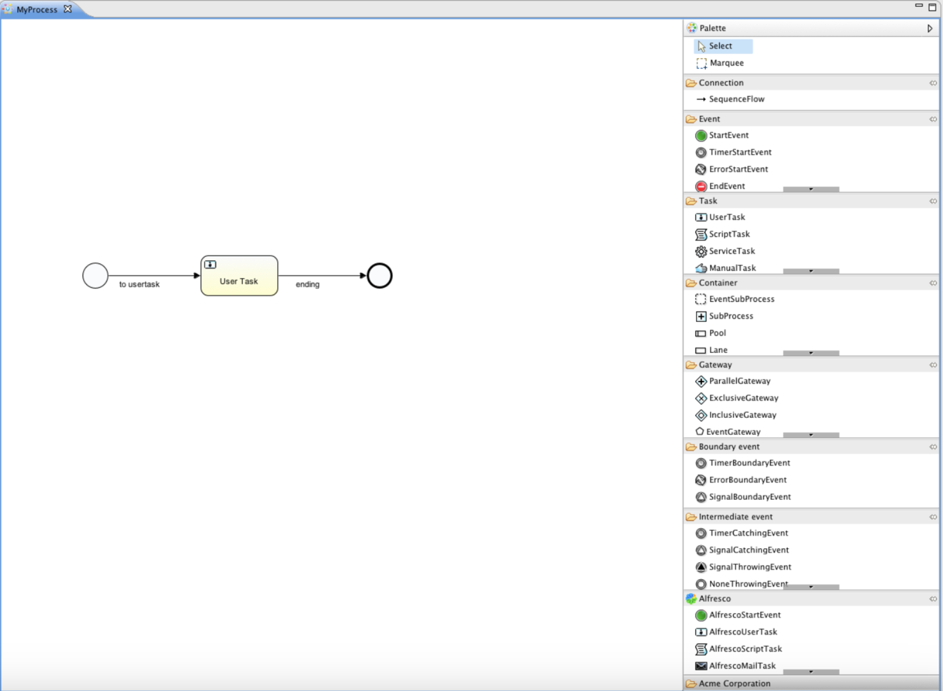This screenshot has height=691, width=943.
Task: Activate the Marquee selection tool
Action: click(720, 62)
